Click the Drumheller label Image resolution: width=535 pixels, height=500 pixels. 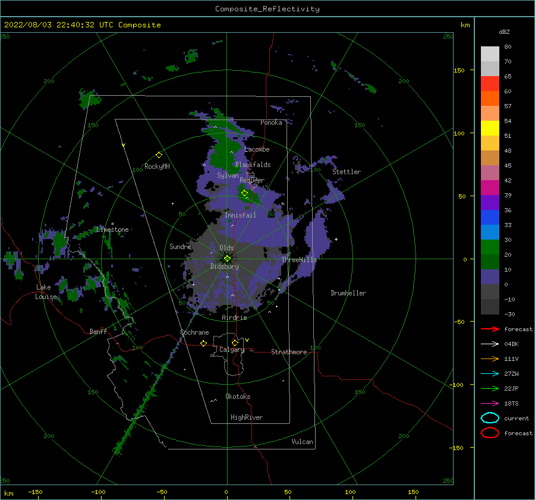coord(348,293)
